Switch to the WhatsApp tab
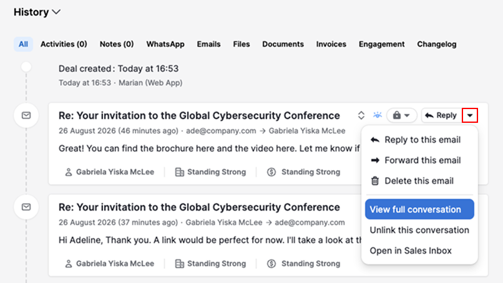 165,44
